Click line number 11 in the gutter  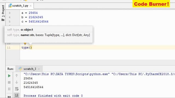pyautogui.click(x=8, y=48)
